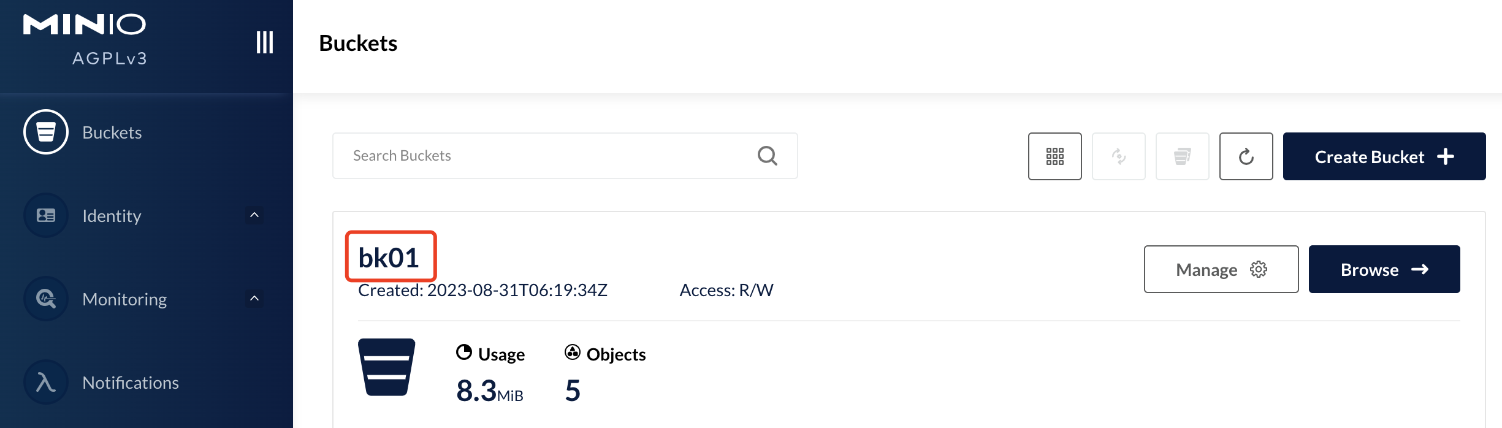Screen dimensions: 1502x428
Task: Click Manage for bucket bk01
Action: pyautogui.click(x=1221, y=269)
